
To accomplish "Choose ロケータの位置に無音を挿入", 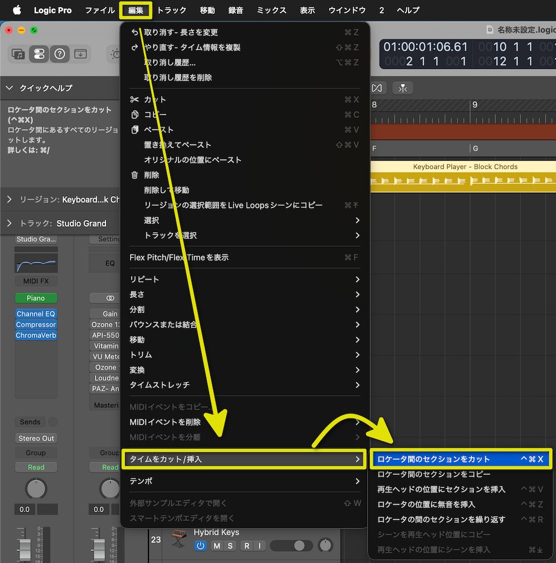I will [x=460, y=505].
